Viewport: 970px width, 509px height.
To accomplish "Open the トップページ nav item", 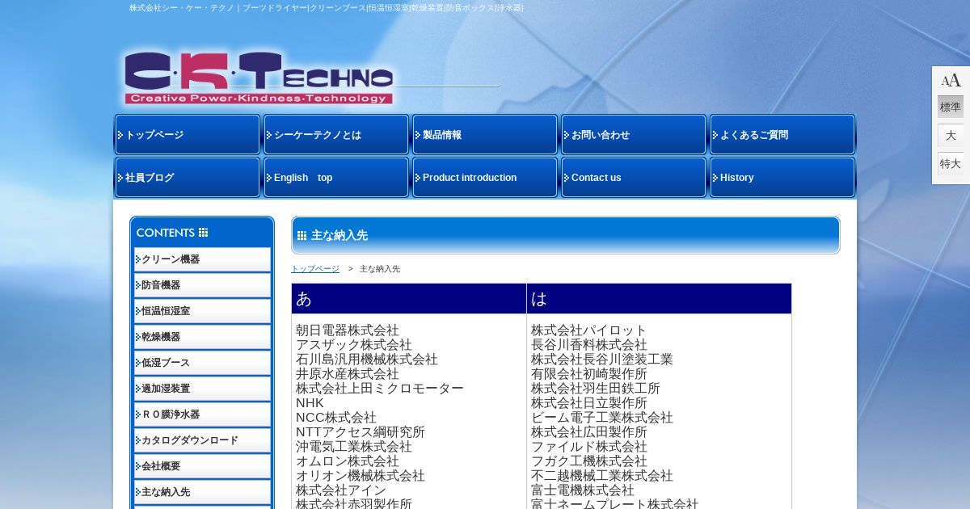I will pos(188,135).
